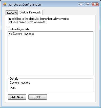Click the 'Path:' details label
The height and width of the screenshot is (108, 101).
tap(13, 88)
